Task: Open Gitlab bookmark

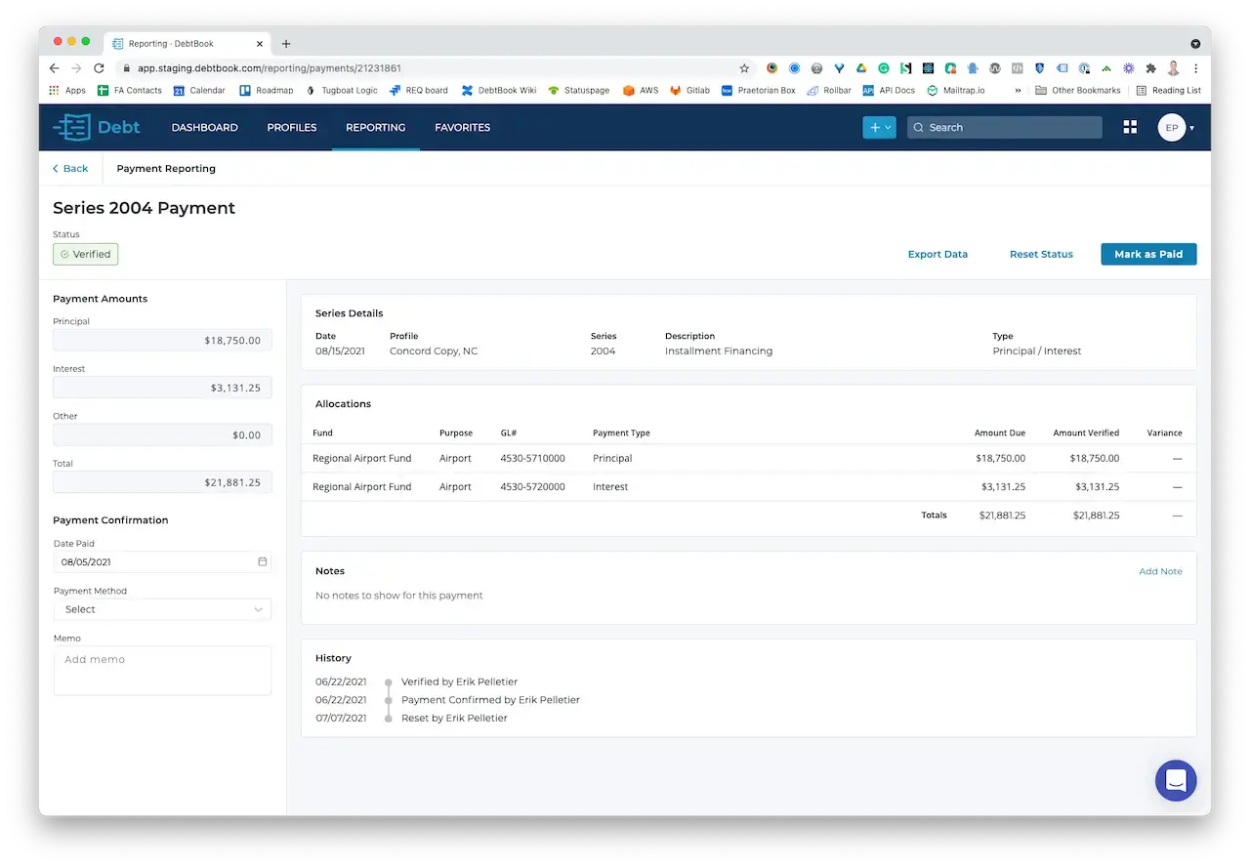Action: [x=689, y=90]
